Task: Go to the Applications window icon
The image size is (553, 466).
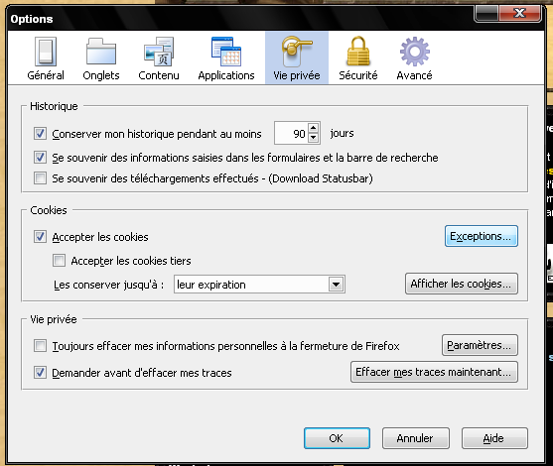Action: point(226,52)
